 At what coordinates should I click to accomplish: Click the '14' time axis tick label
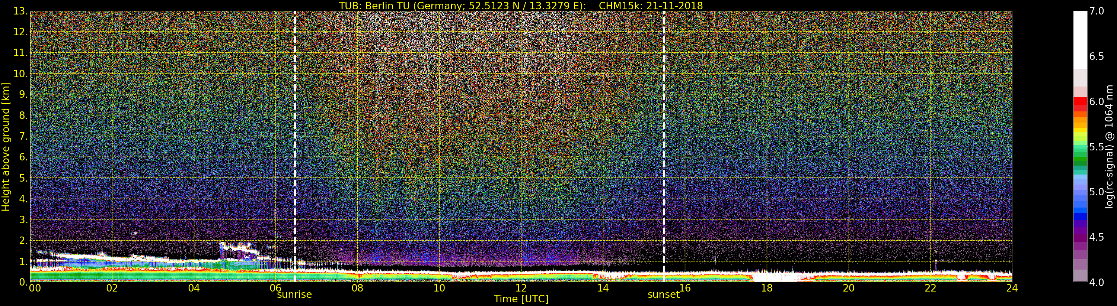tap(603, 288)
